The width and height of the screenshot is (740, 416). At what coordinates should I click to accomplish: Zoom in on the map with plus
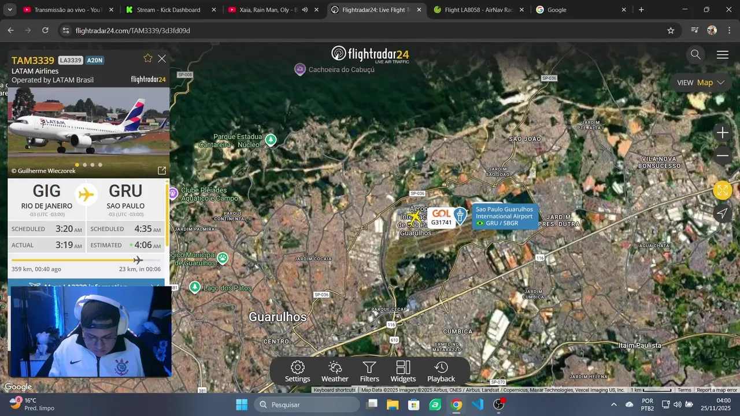point(723,133)
